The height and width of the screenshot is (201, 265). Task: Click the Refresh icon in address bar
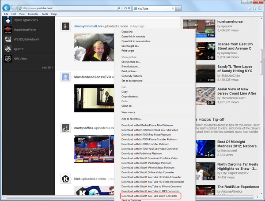(125, 8)
